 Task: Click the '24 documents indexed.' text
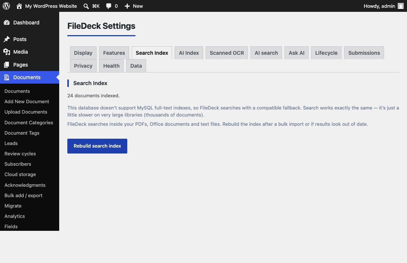point(94,95)
